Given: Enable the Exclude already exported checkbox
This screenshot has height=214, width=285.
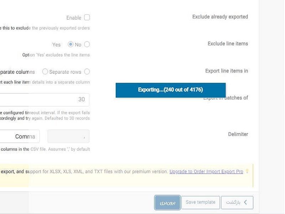Looking at the screenshot, I should pyautogui.click(x=87, y=17).
